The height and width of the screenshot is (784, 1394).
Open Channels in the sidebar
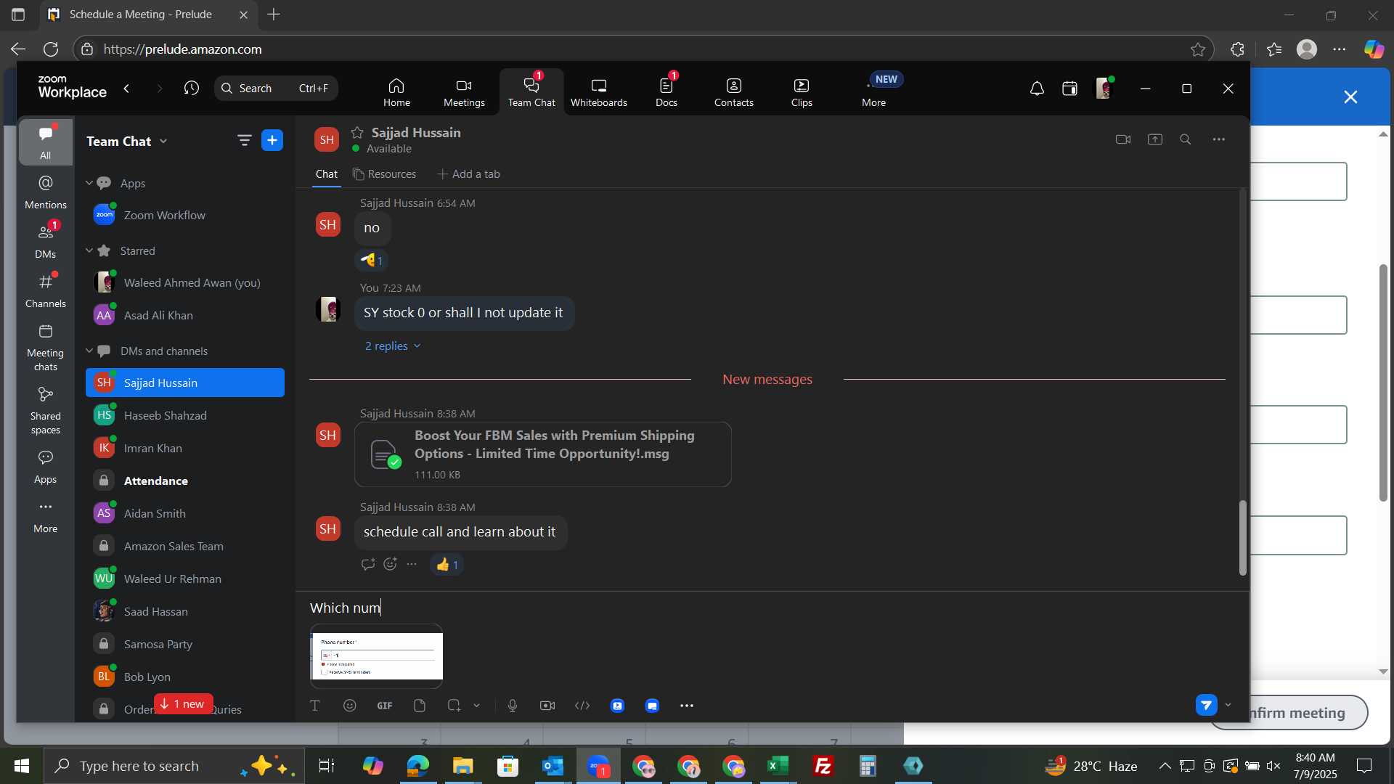pyautogui.click(x=46, y=290)
